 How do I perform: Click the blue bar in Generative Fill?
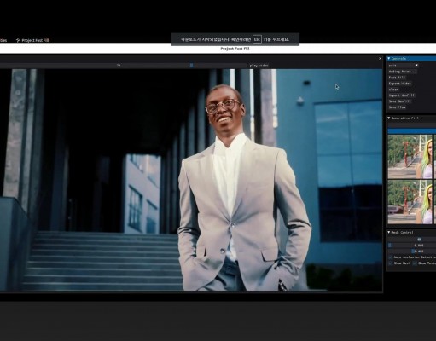click(x=412, y=131)
